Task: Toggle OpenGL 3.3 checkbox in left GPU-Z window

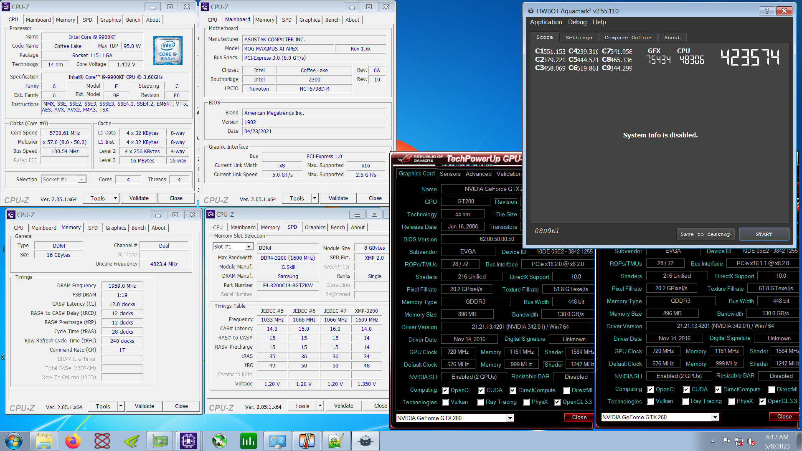Action: 557,402
